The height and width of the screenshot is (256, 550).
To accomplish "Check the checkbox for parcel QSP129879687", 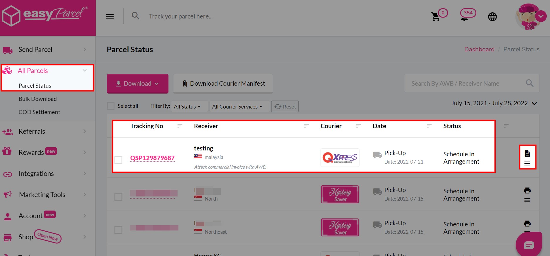I will tap(119, 160).
